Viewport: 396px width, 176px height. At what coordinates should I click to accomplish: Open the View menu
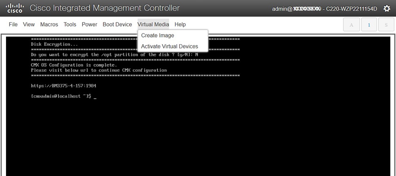(x=29, y=24)
